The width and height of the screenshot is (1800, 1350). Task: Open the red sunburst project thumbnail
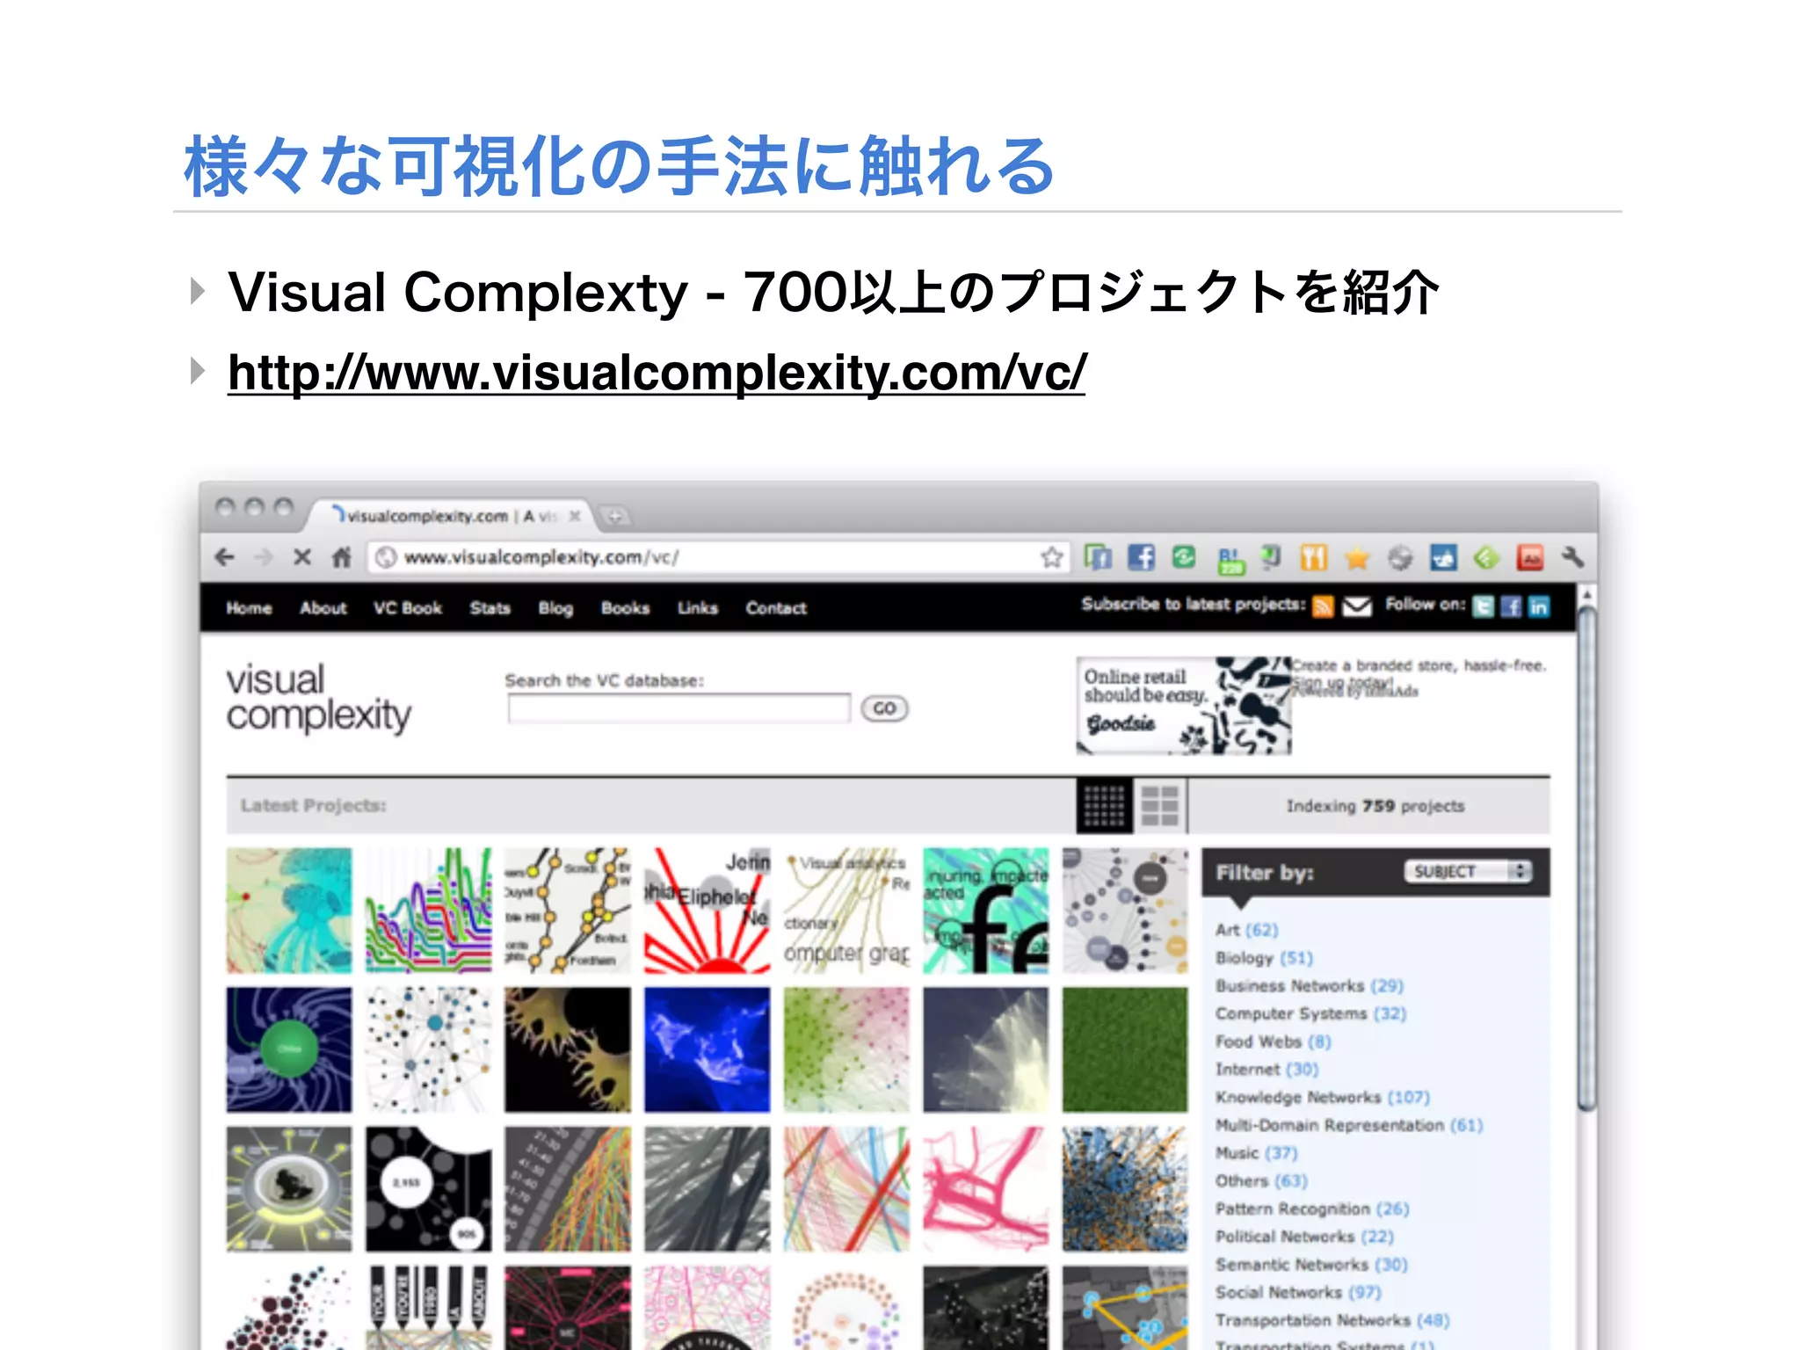(x=707, y=911)
